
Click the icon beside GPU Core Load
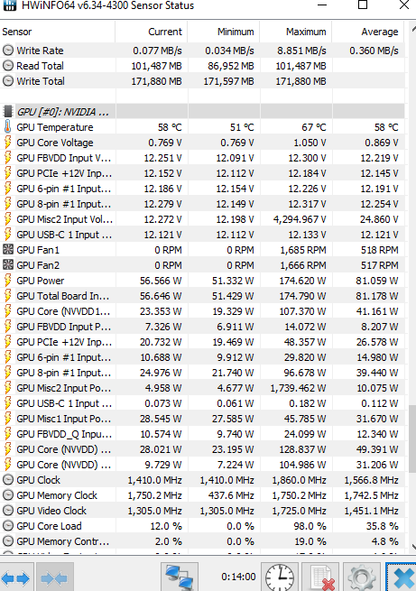8,526
